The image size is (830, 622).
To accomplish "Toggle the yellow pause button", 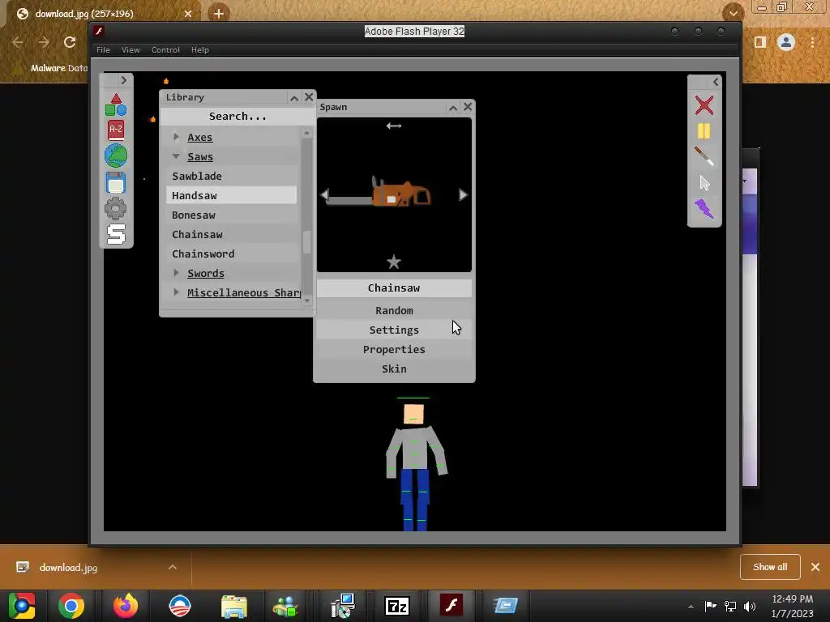I will point(704,131).
